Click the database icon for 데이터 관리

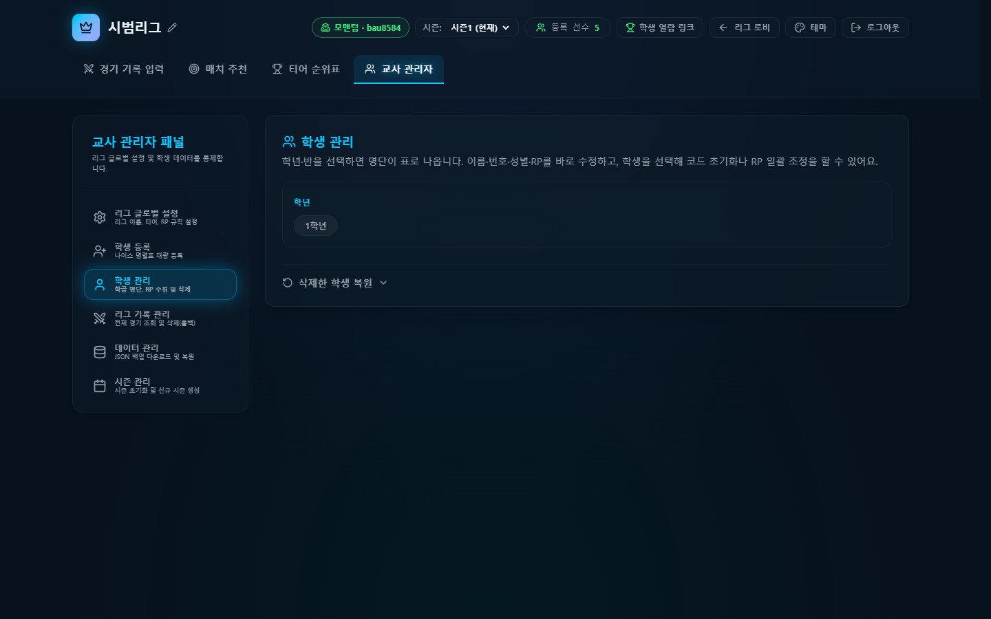[100, 352]
